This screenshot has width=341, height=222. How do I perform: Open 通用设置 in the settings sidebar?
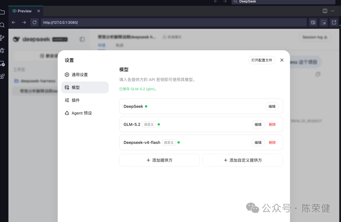point(85,75)
